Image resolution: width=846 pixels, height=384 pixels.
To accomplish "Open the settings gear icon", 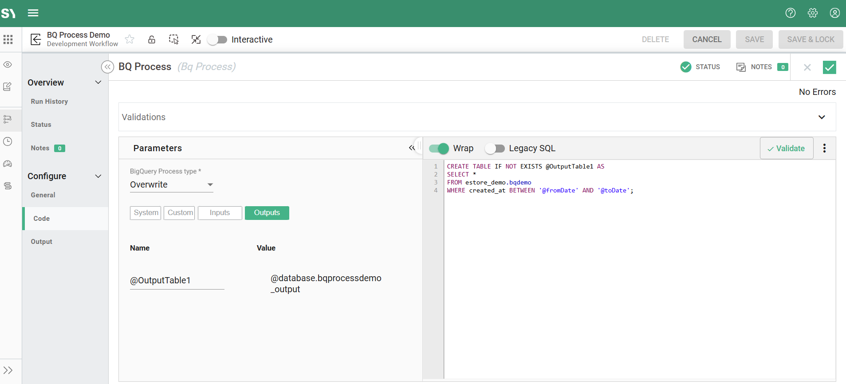I will point(812,13).
